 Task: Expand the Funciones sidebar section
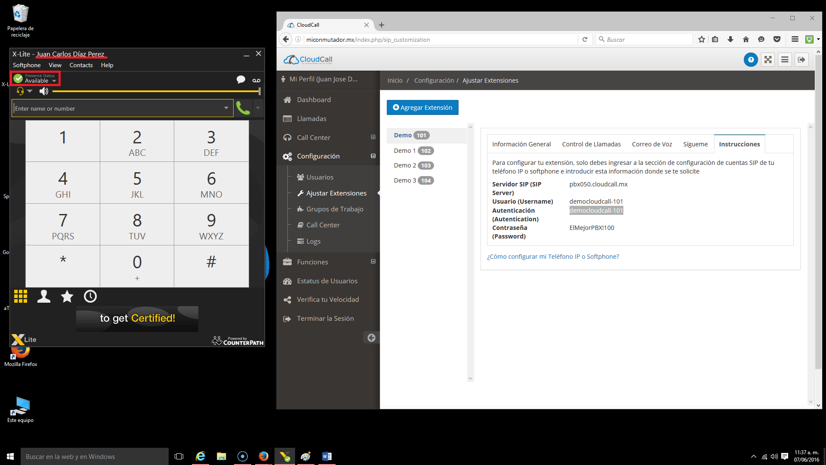pos(373,262)
